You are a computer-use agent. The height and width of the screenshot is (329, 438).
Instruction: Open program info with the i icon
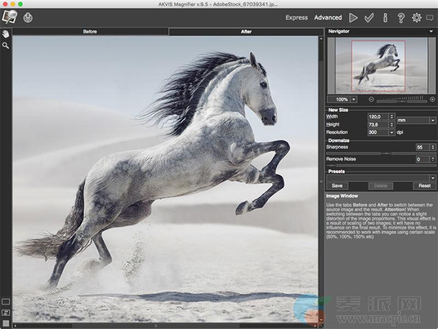(x=385, y=18)
